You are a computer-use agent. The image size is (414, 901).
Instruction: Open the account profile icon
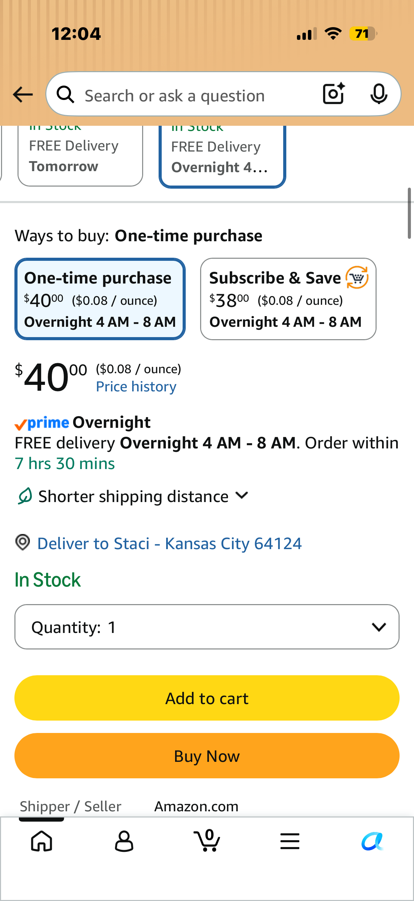tap(124, 841)
